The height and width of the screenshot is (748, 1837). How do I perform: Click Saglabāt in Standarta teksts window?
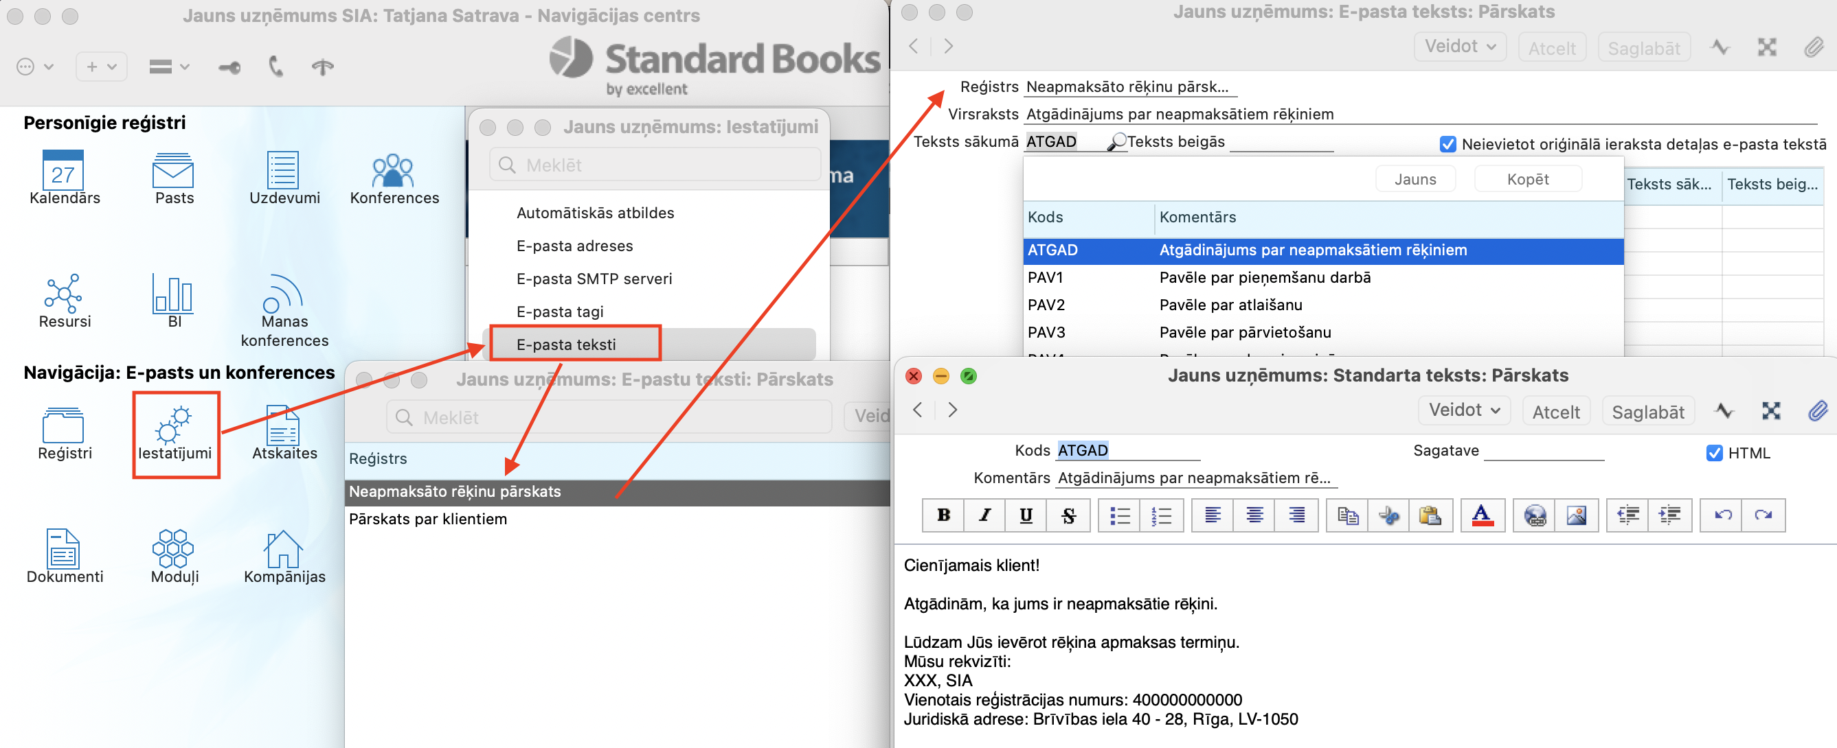1647,412
